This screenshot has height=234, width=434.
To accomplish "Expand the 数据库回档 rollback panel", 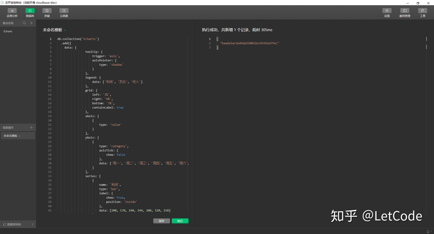I will pyautogui.click(x=18, y=224).
